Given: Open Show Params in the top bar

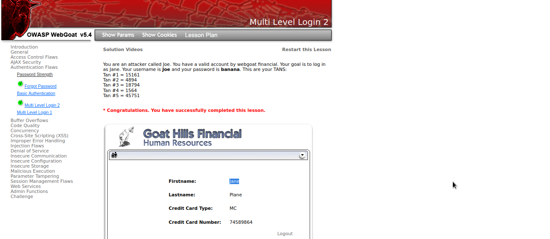Looking at the screenshot, I should point(118,35).
